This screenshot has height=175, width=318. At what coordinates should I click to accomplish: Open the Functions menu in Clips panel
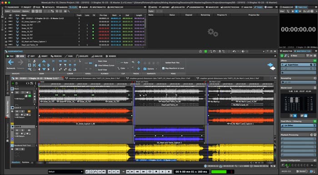tap(16, 11)
